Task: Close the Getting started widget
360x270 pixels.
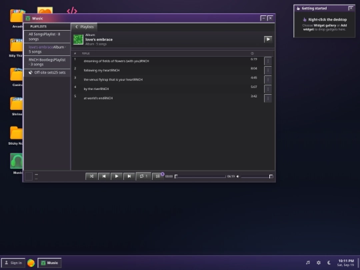Action: pos(351,8)
